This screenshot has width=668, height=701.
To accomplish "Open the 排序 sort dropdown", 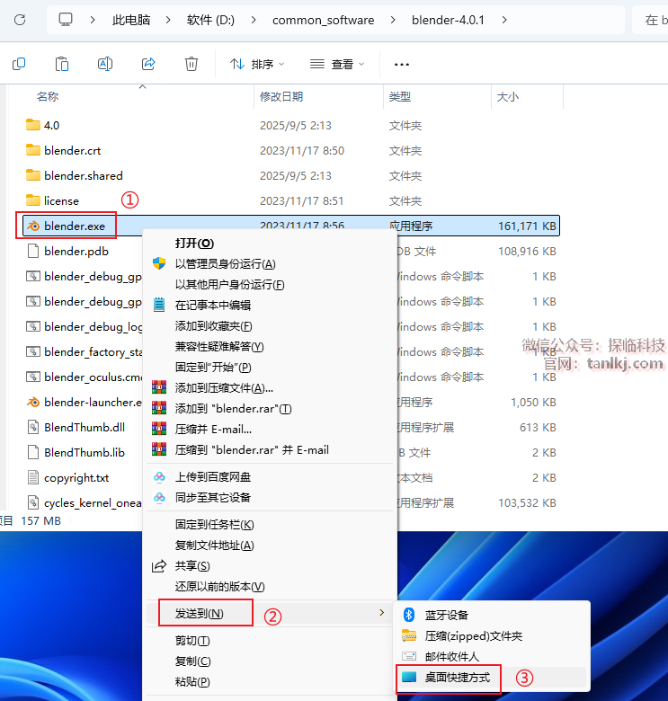I will pyautogui.click(x=257, y=65).
